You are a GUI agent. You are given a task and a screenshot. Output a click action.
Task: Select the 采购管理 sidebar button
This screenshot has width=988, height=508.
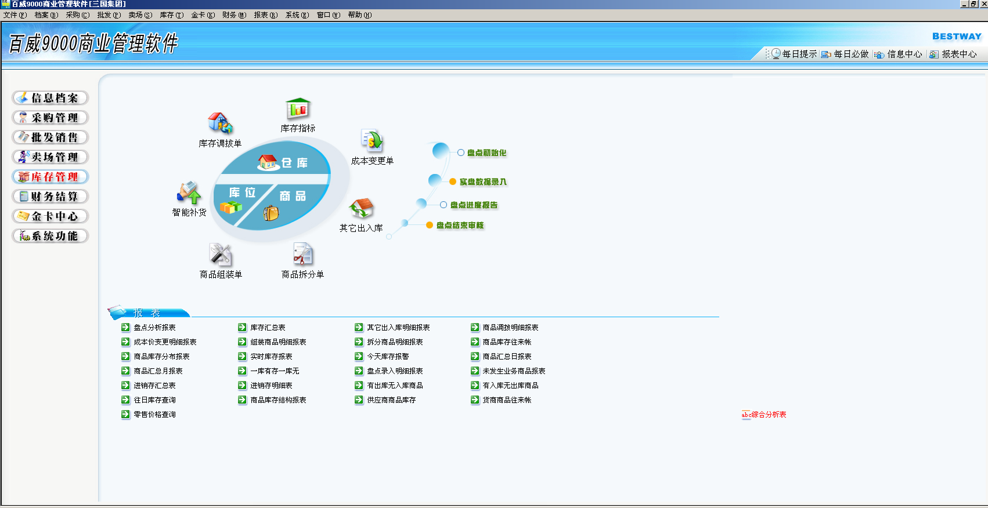pos(51,118)
